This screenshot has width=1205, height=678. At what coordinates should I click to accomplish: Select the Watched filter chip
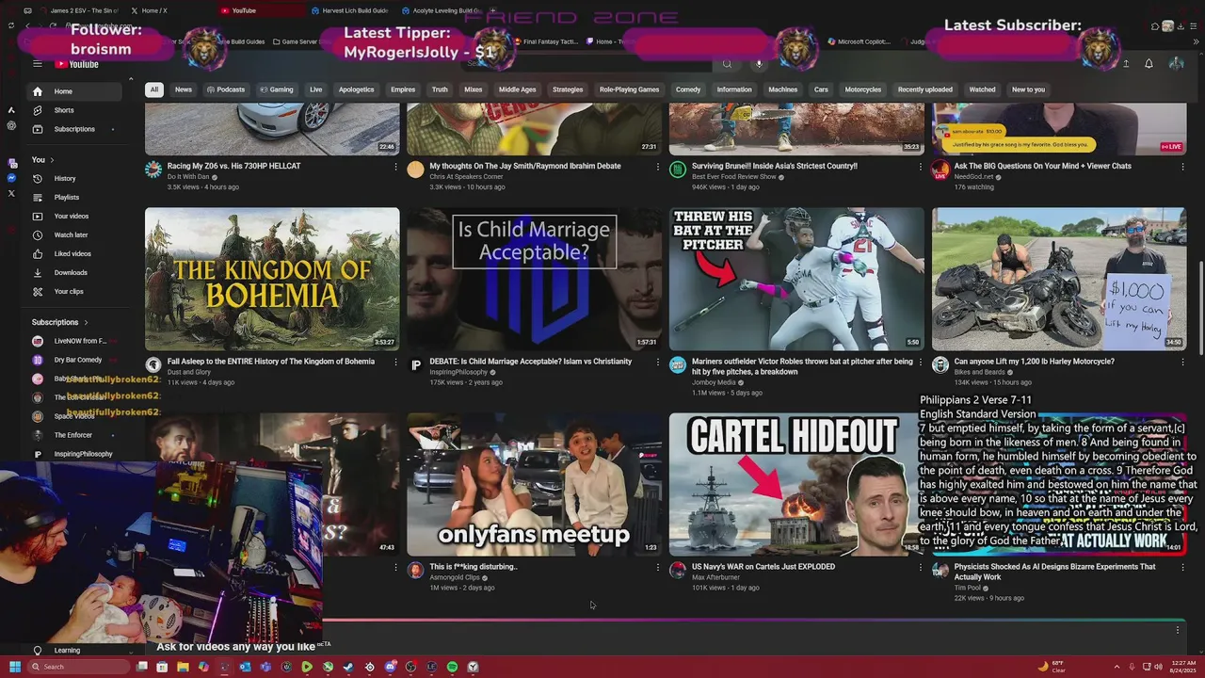click(x=982, y=89)
